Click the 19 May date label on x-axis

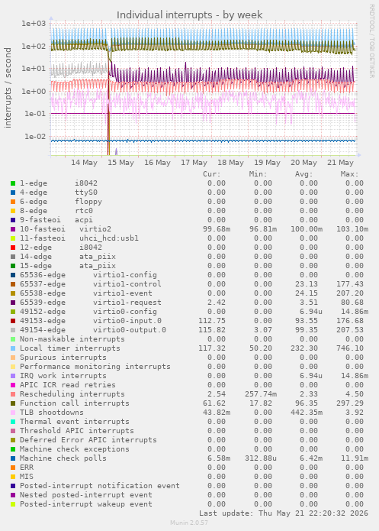(x=267, y=163)
